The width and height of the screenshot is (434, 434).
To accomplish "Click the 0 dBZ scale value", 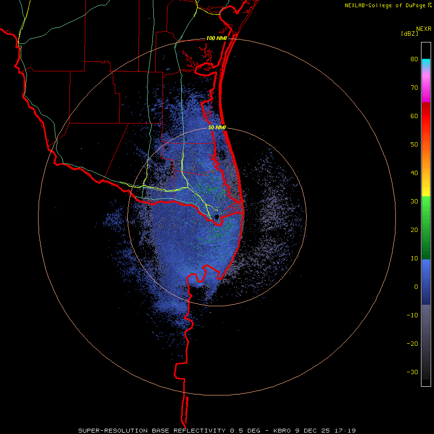I will [416, 287].
